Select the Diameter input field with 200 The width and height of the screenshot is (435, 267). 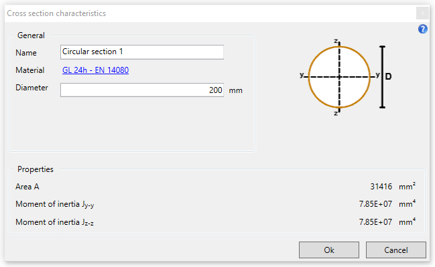(x=142, y=90)
